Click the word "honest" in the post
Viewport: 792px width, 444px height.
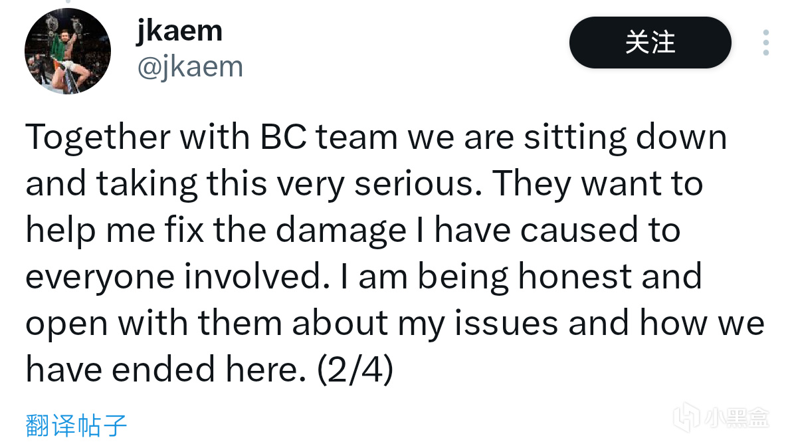[x=575, y=277]
